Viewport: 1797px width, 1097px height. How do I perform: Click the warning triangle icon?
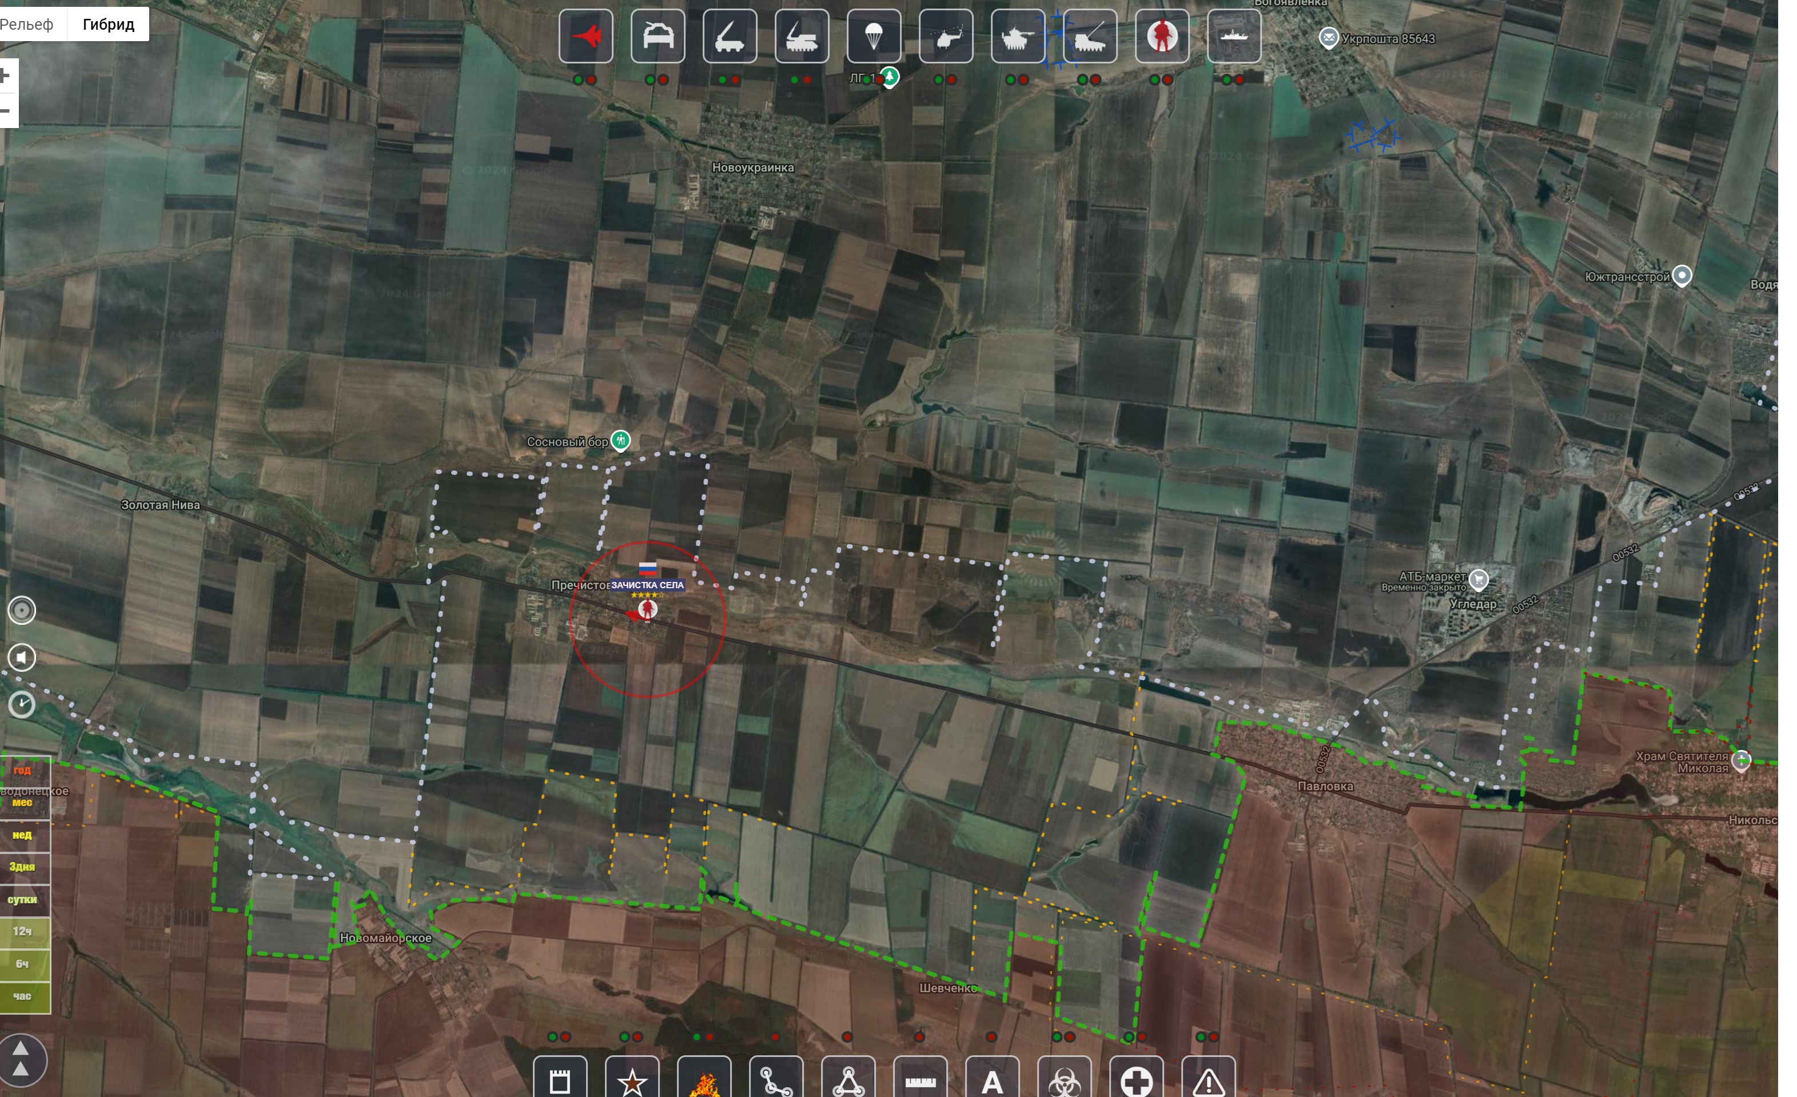(x=1208, y=1080)
